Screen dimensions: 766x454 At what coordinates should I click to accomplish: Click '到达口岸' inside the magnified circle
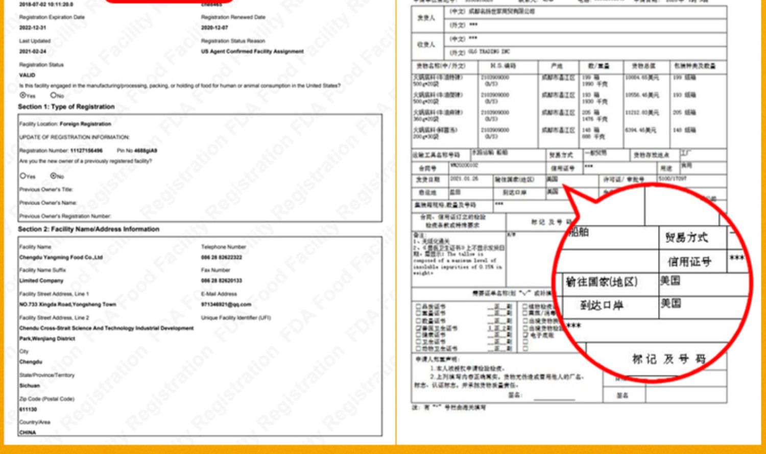pos(602,306)
